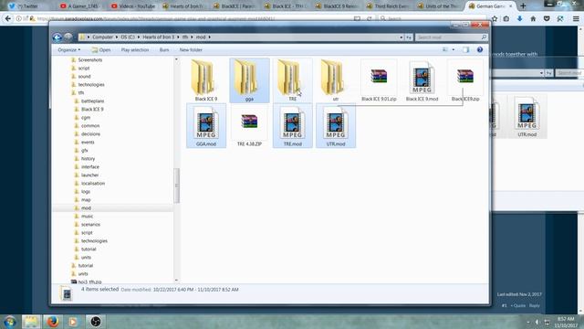Select UTR.mod file in front window

[336, 126]
